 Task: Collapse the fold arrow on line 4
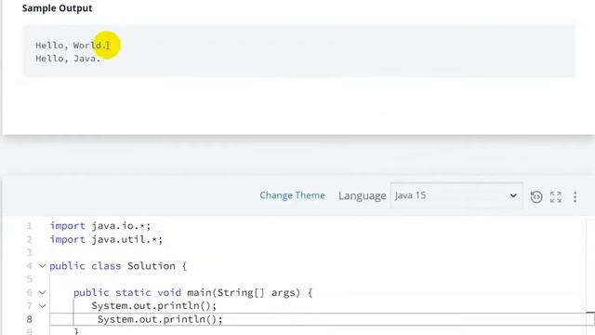pos(42,266)
